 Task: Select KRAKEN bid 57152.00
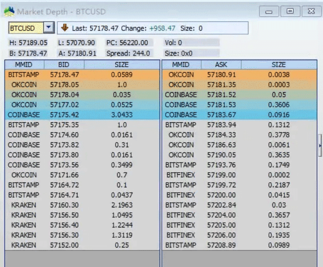pyautogui.click(x=82, y=245)
